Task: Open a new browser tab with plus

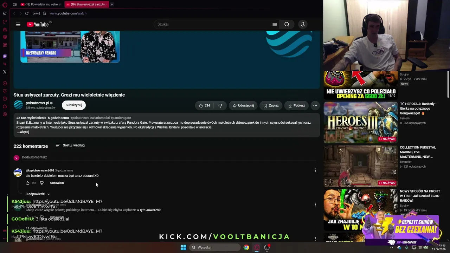Action: [x=112, y=5]
